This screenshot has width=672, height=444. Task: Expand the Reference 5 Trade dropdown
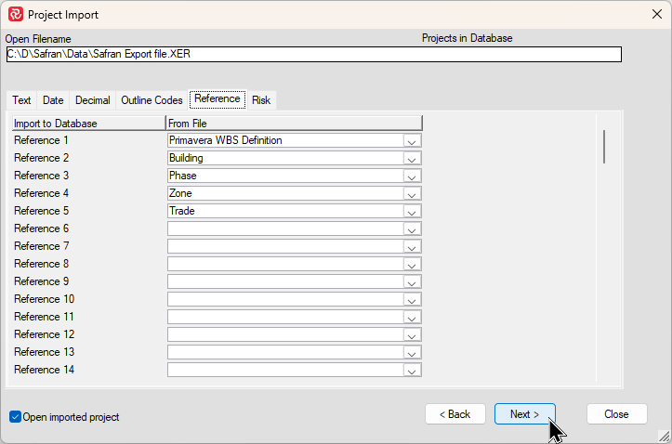(x=413, y=211)
